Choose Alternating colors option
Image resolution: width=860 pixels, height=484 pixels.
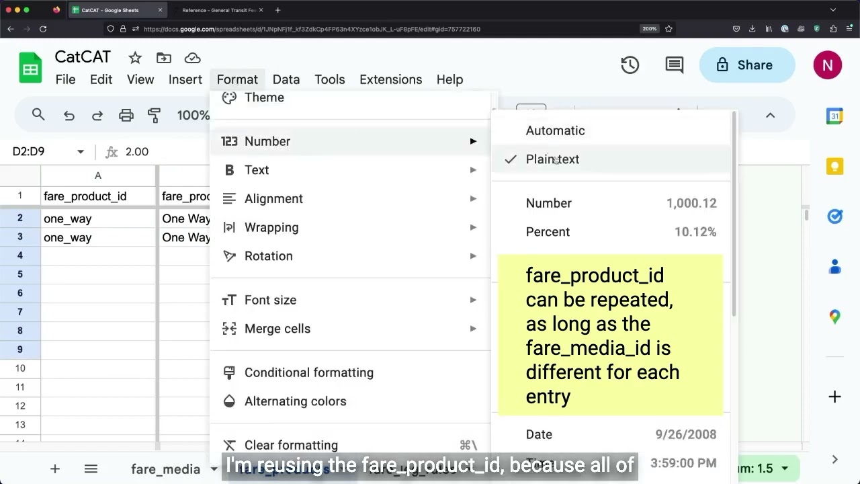pyautogui.click(x=351, y=401)
